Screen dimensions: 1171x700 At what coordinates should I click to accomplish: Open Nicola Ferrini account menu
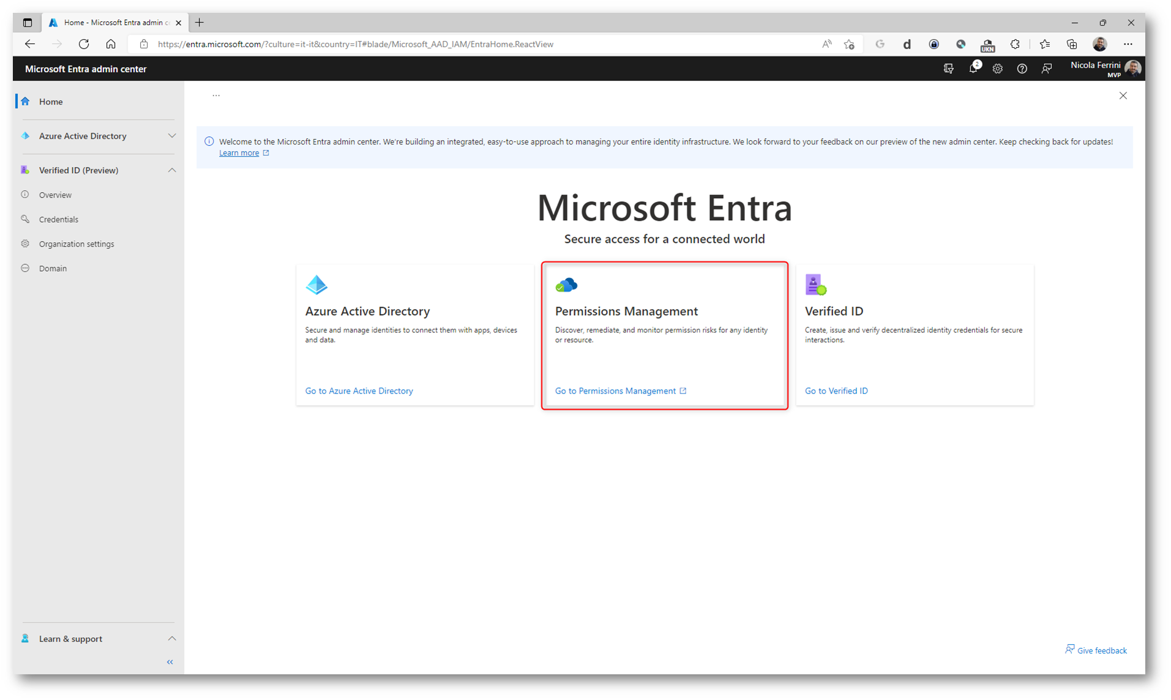[1106, 69]
